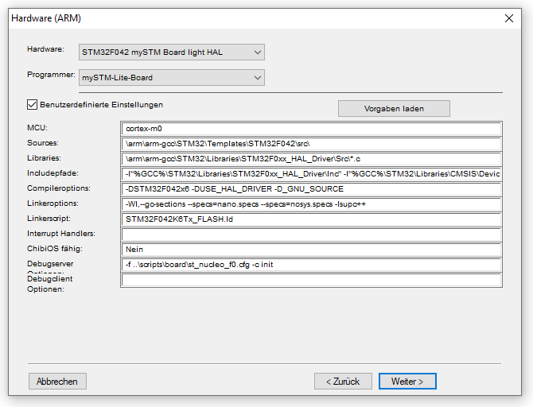Focus the empty Interrupt Handlers field
Image resolution: width=533 pixels, height=407 pixels.
coord(312,235)
